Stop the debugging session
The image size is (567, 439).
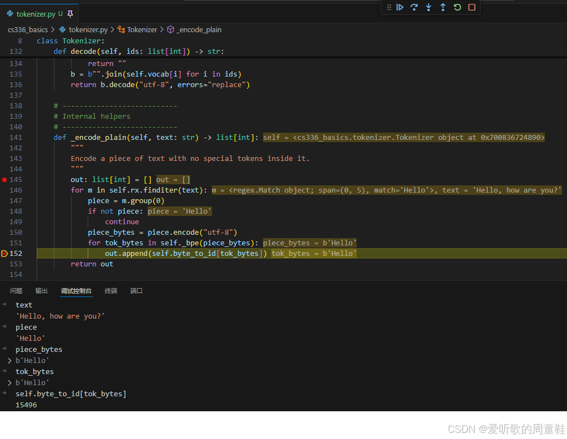[x=472, y=7]
